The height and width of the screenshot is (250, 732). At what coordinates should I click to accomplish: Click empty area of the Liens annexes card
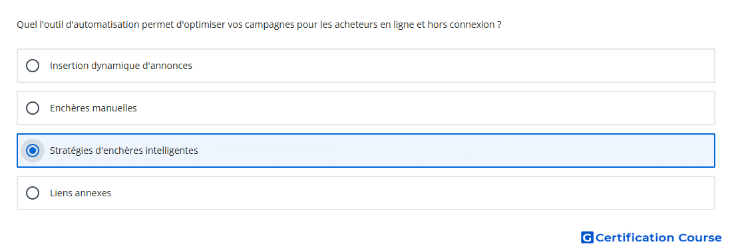click(x=413, y=193)
